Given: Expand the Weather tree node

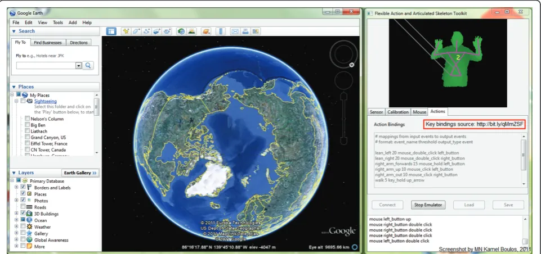Looking at the screenshot, I should tap(16, 227).
